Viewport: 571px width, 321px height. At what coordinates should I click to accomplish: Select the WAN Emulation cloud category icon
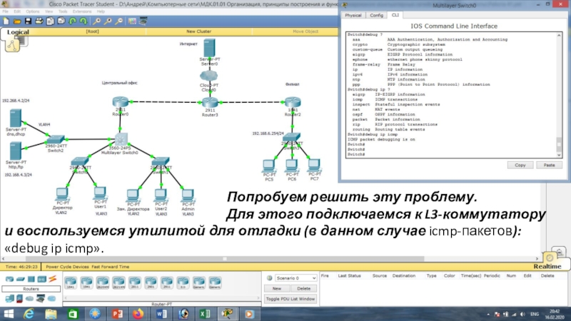[x=29, y=299]
